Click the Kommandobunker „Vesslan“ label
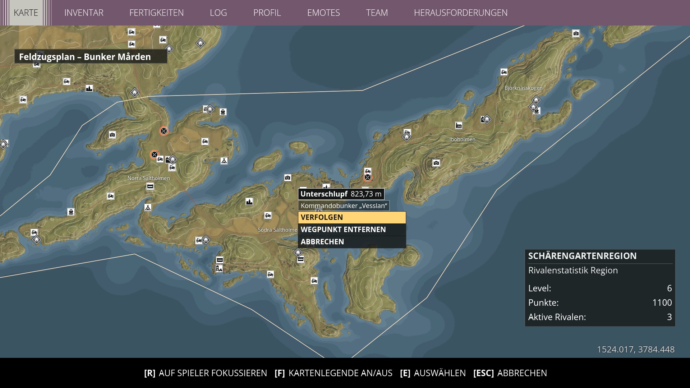The width and height of the screenshot is (690, 388). [344, 206]
